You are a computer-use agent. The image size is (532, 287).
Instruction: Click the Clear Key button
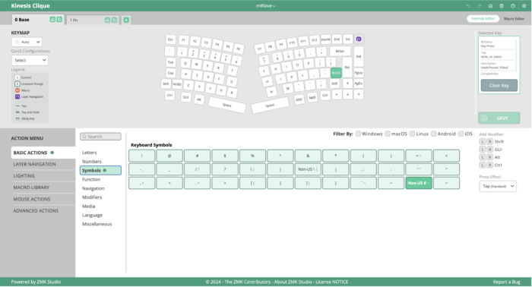point(499,85)
